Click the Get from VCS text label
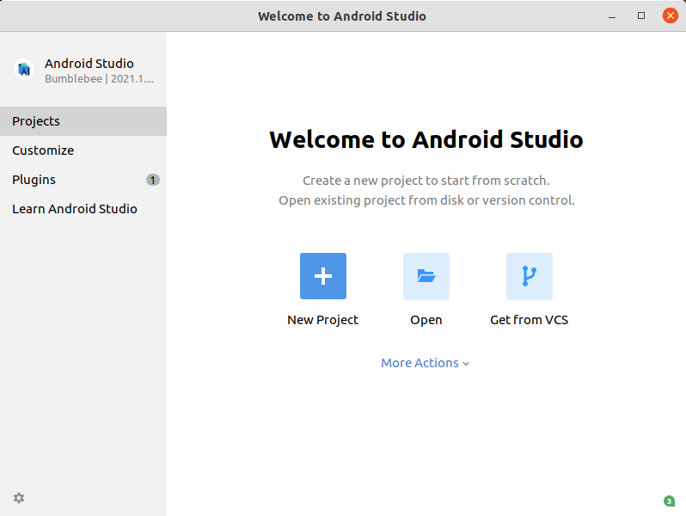The height and width of the screenshot is (516, 686). 529,320
